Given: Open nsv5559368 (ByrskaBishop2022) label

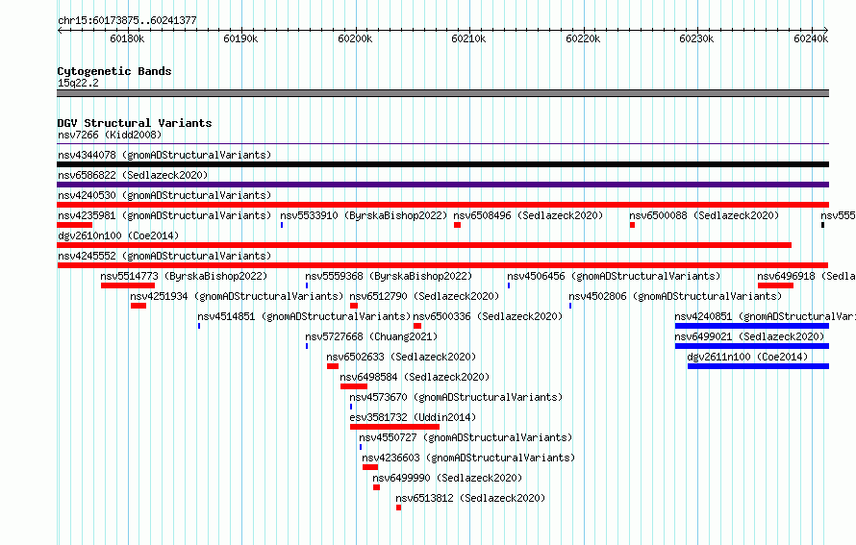Looking at the screenshot, I should (x=389, y=276).
